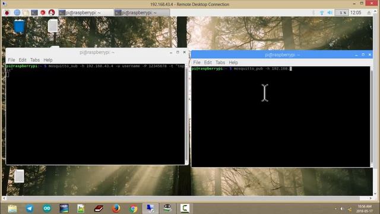
Task: Open Tabs menu in right terminal
Action: pyautogui.click(x=220, y=62)
